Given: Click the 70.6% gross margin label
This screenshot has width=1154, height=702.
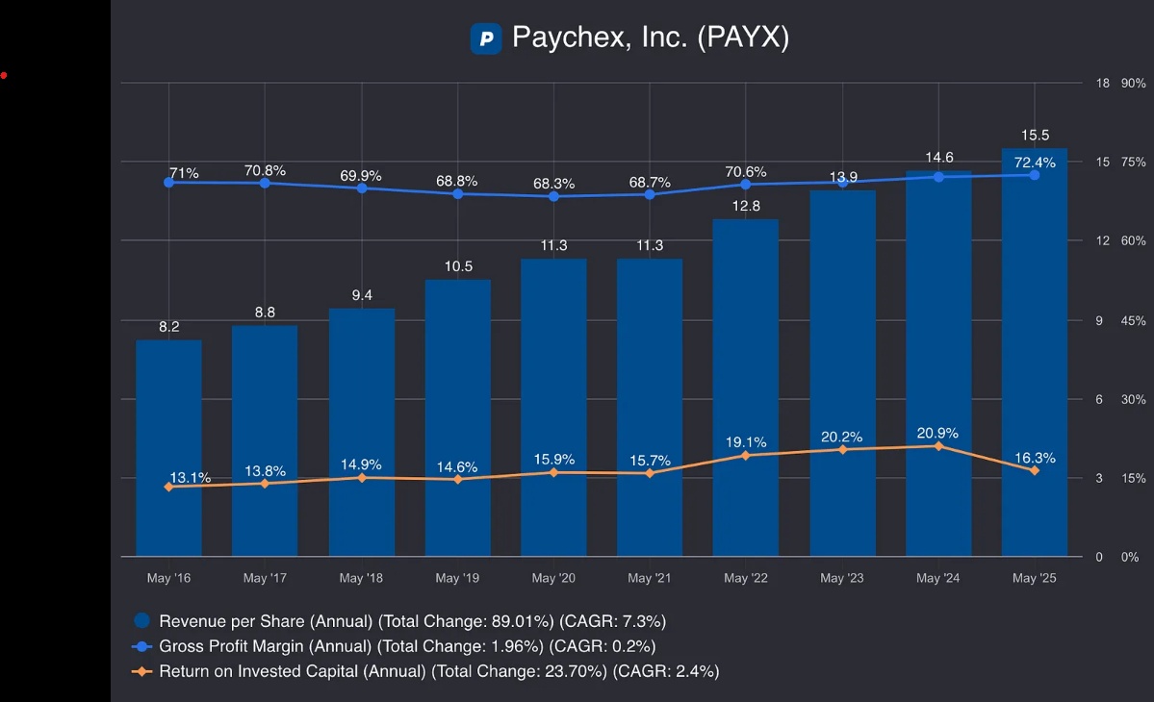Looking at the screenshot, I should click(746, 171).
